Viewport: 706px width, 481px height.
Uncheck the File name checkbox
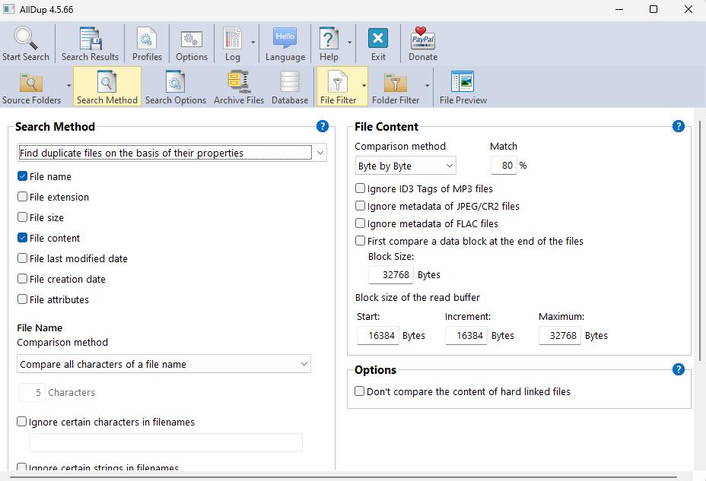[x=23, y=176]
